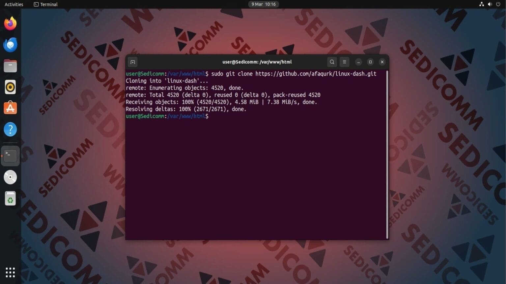Click the "Receiving objects: 100%" line
Viewport: 506px width, 284px height.
click(221, 102)
